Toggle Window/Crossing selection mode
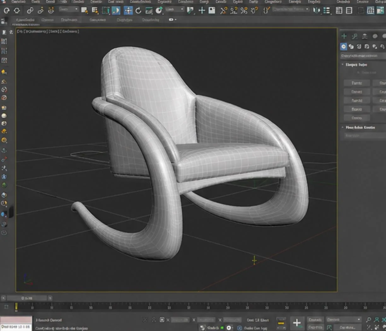The height and width of the screenshot is (331, 386). [x=116, y=11]
